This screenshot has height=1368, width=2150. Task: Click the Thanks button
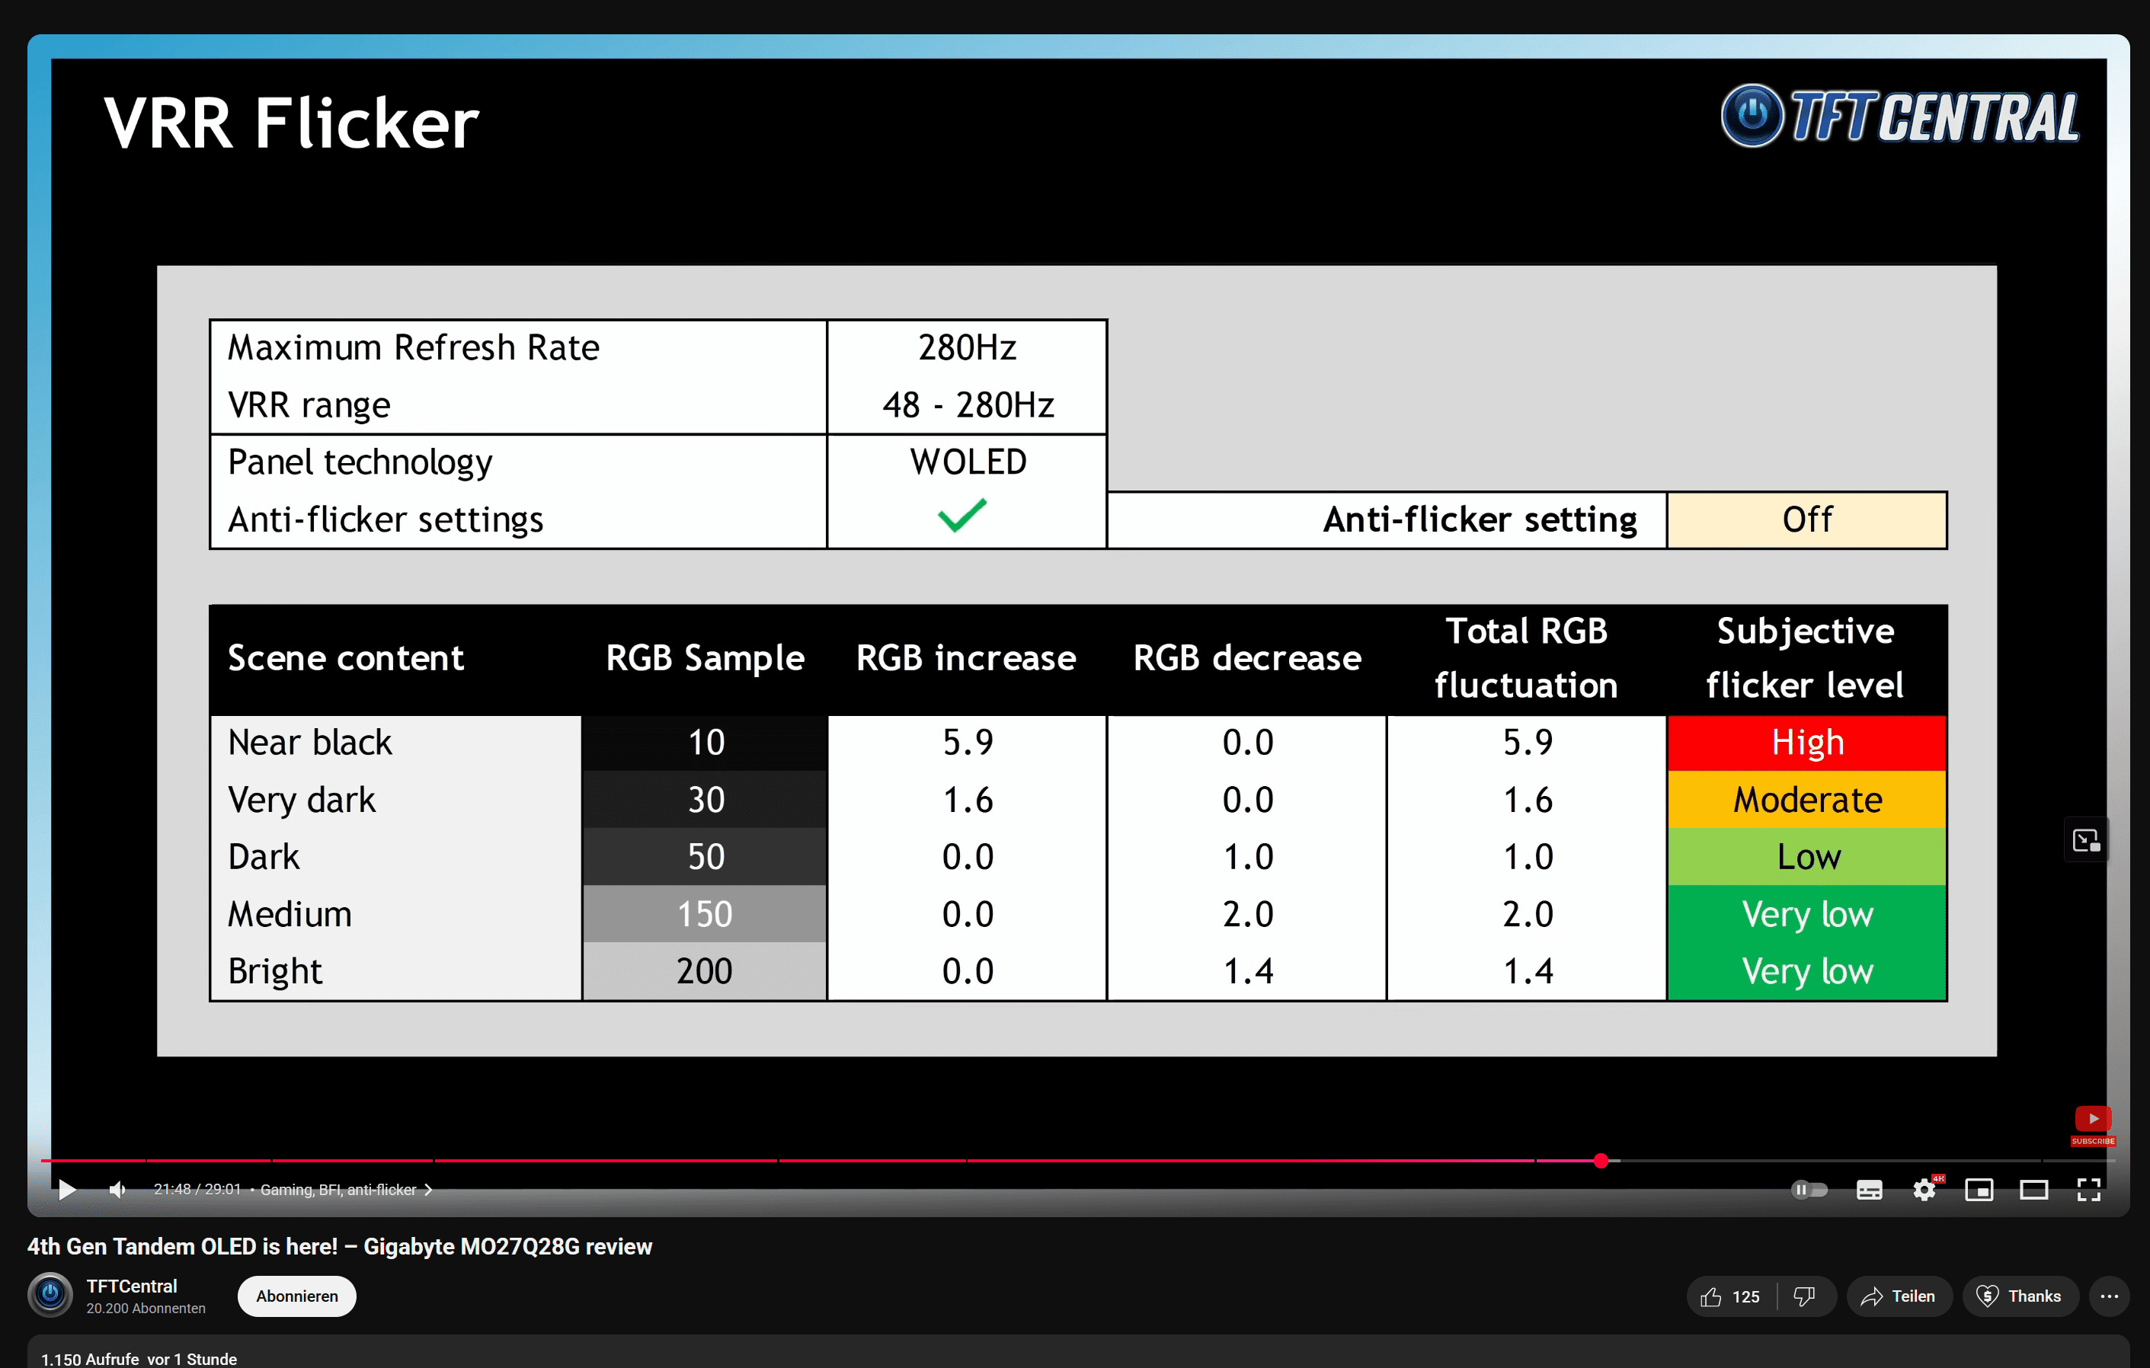tap(2019, 1296)
